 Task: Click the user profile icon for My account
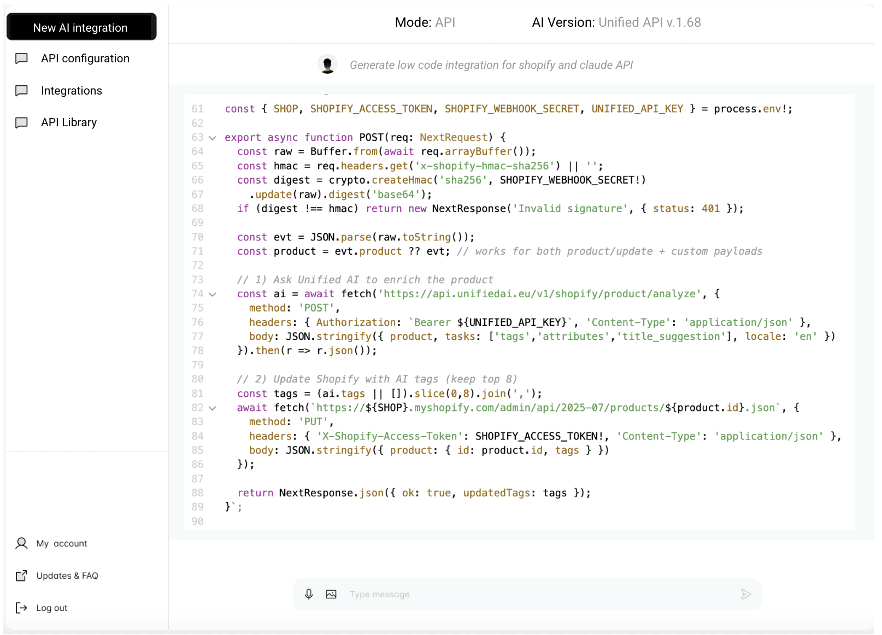21,543
